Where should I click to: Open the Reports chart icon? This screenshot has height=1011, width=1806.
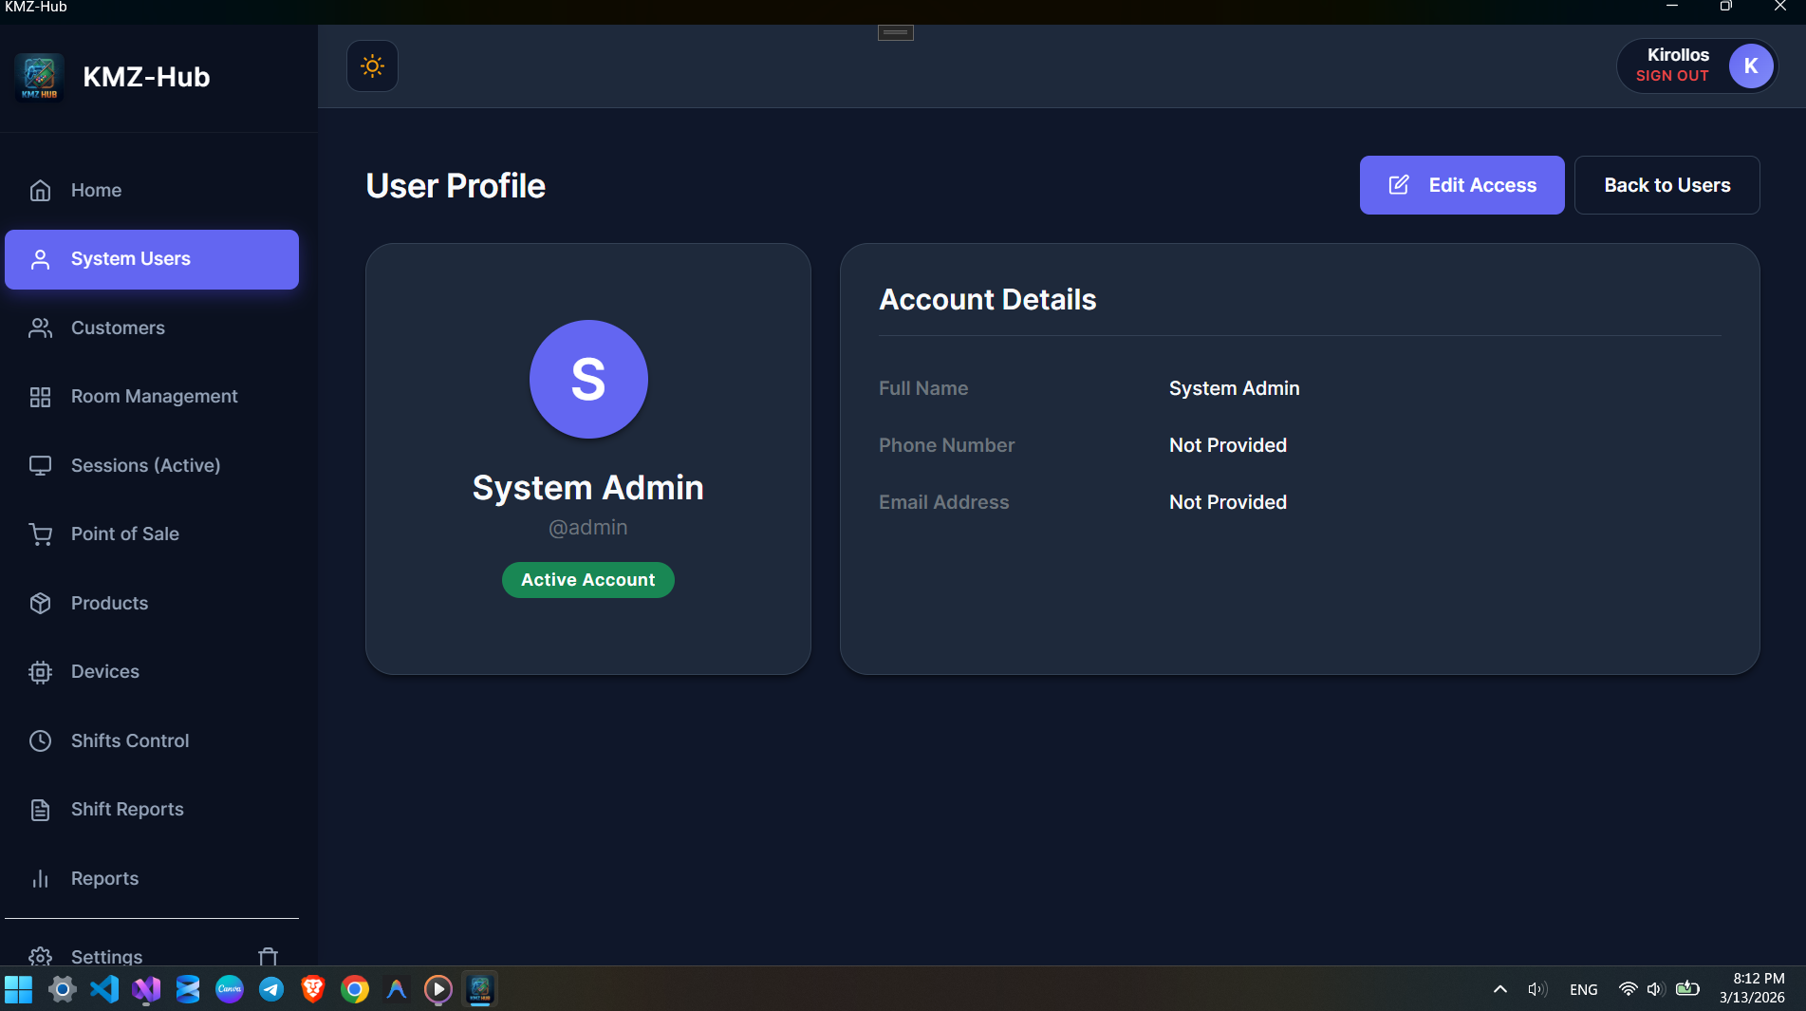click(x=40, y=878)
